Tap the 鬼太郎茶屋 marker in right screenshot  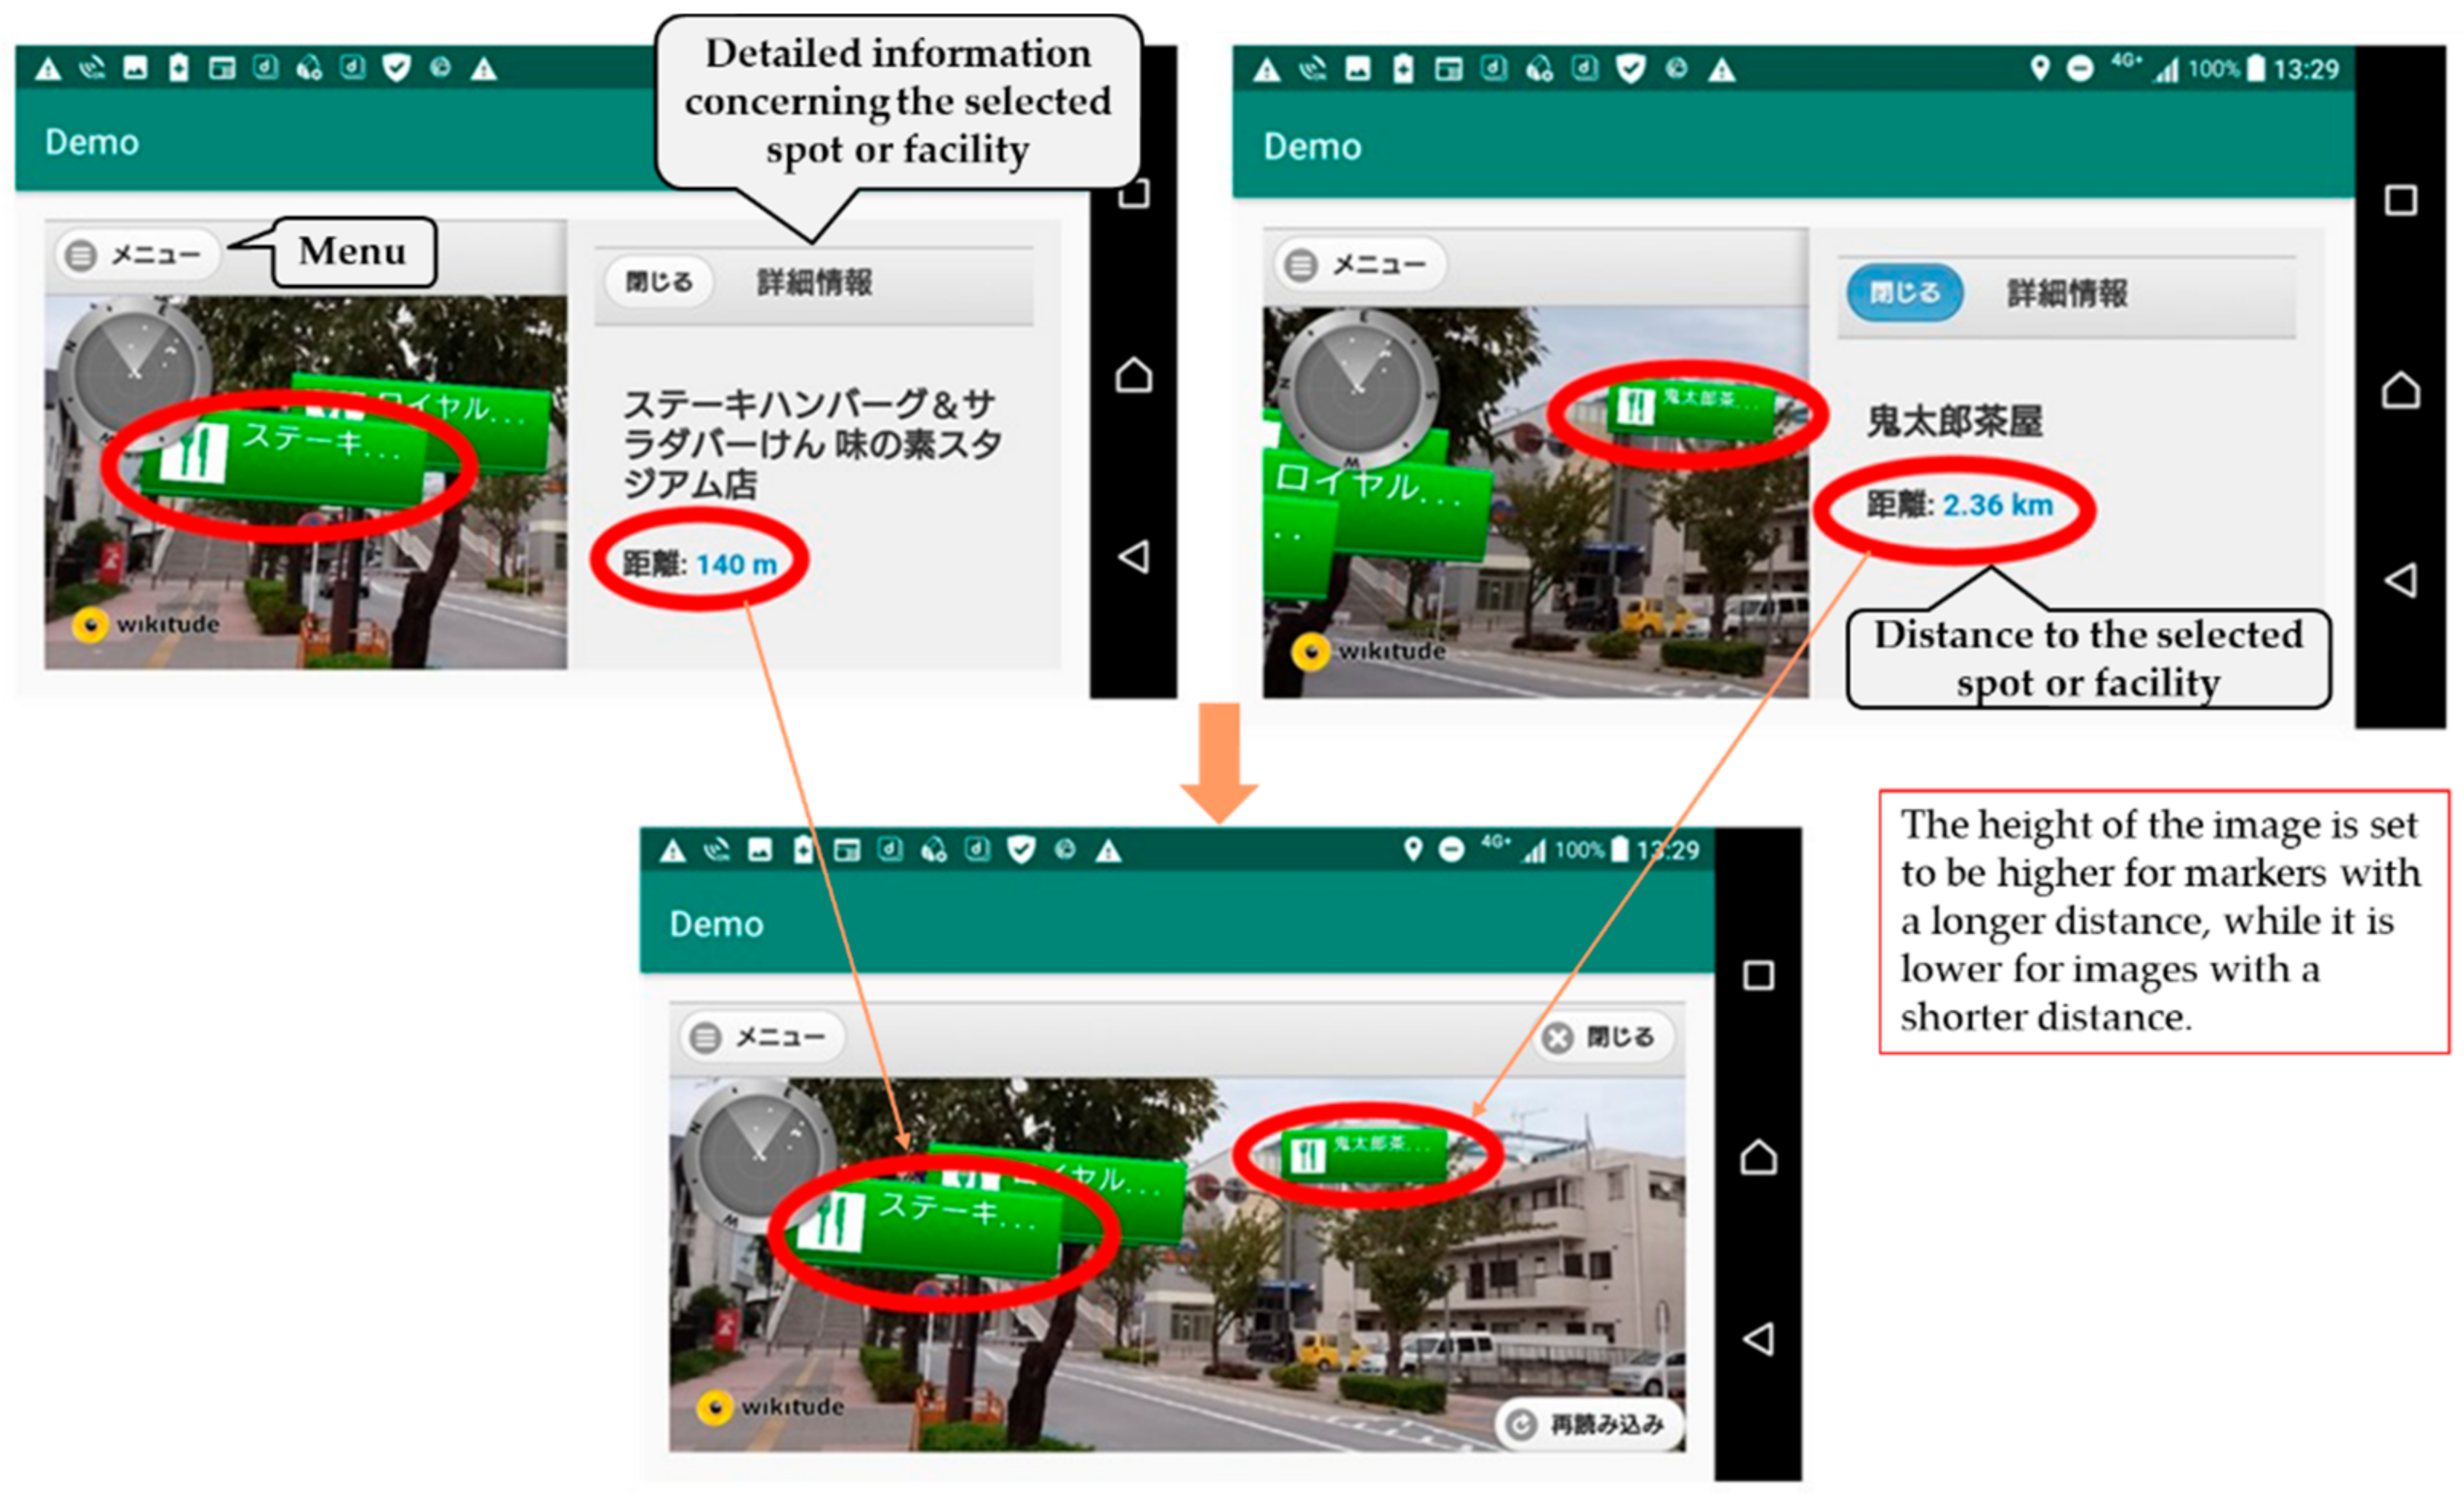pyautogui.click(x=1690, y=410)
